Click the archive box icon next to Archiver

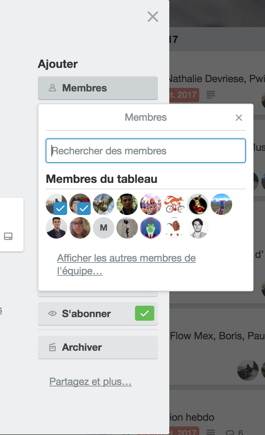point(52,347)
